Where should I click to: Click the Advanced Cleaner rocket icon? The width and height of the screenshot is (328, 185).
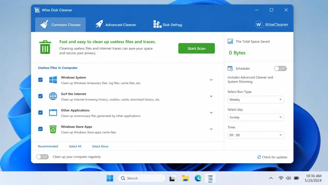coord(99,24)
